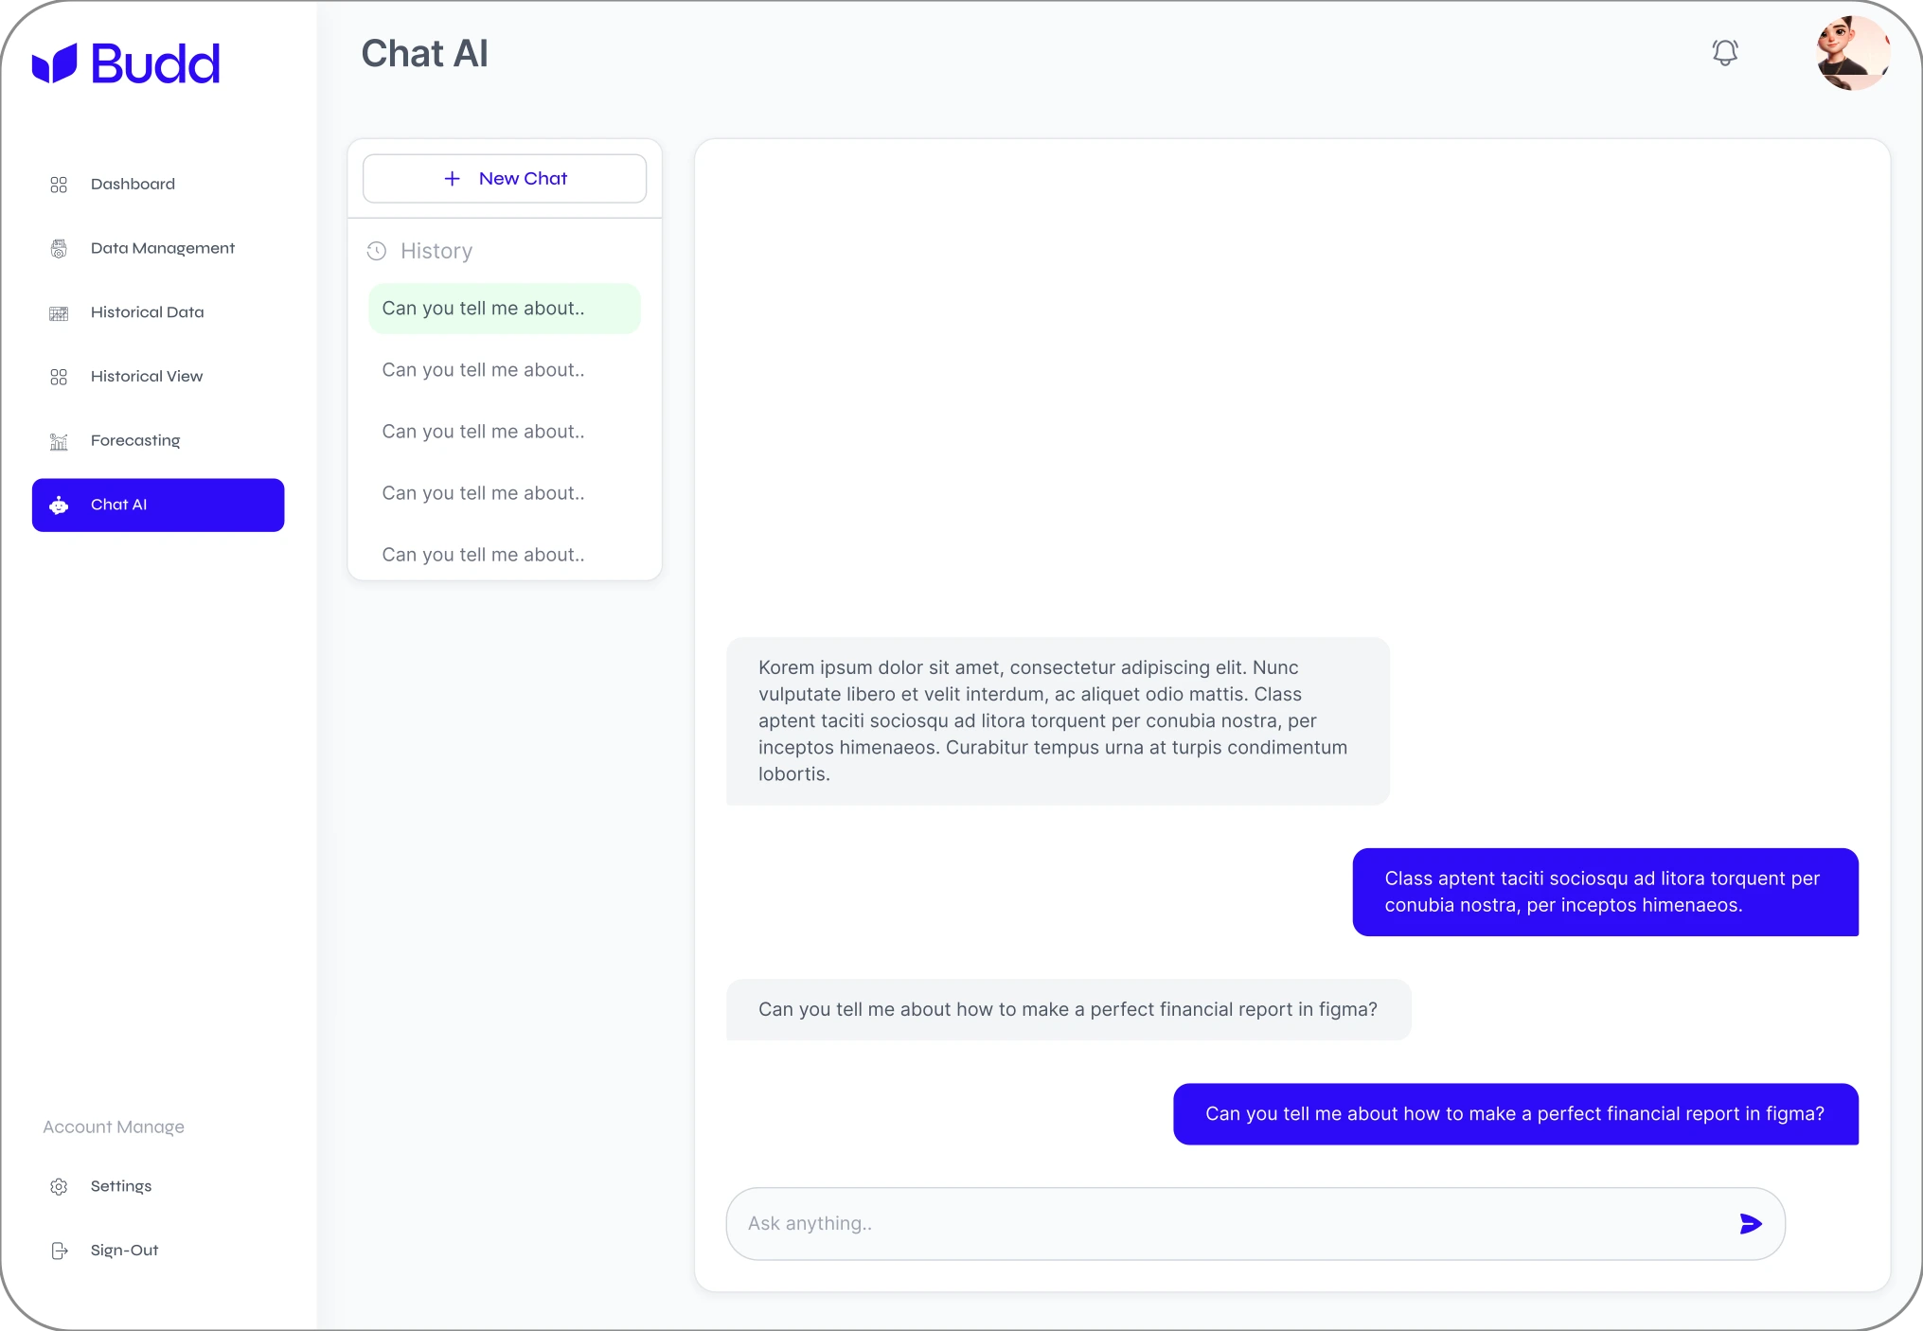Click the Class aptent taciti message bubble
This screenshot has width=1923, height=1331.
click(1605, 892)
